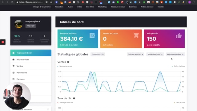Open the purple profile avatar in browser toolbar

pyautogui.click(x=190, y=2)
